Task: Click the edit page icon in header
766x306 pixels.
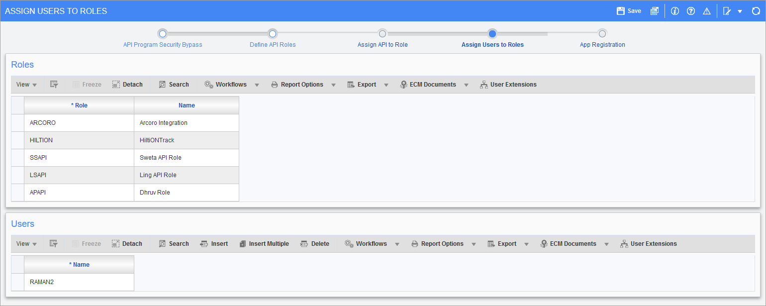Action: coord(727,11)
